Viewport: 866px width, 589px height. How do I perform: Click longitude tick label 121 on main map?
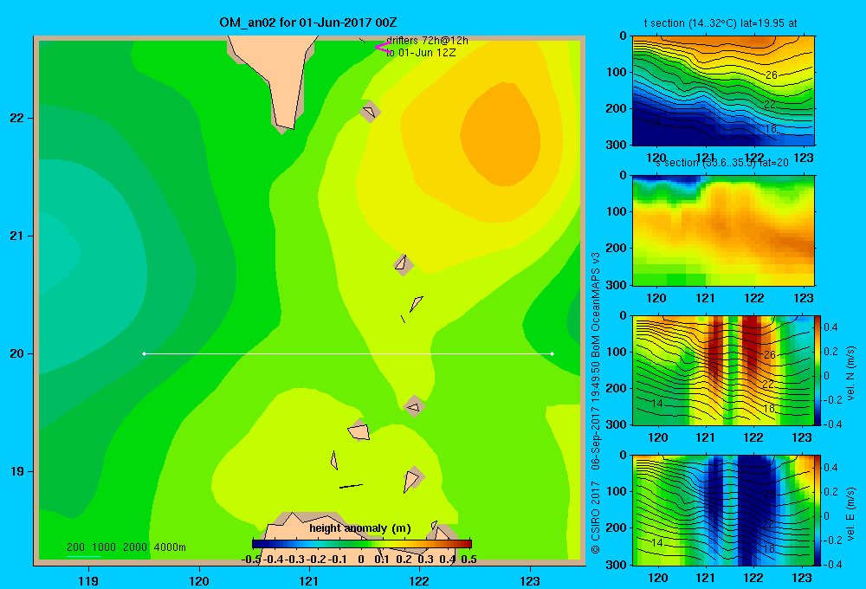coord(309,581)
